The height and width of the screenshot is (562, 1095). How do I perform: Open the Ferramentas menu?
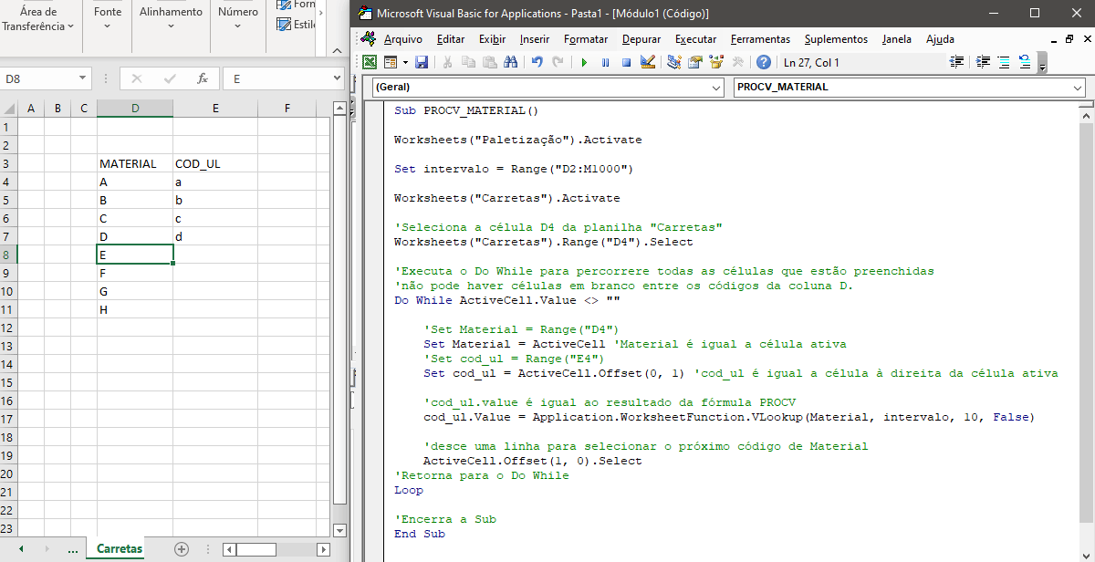click(x=760, y=39)
